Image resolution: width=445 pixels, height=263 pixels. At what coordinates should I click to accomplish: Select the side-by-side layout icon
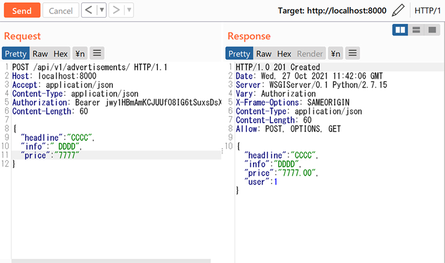[x=400, y=29]
